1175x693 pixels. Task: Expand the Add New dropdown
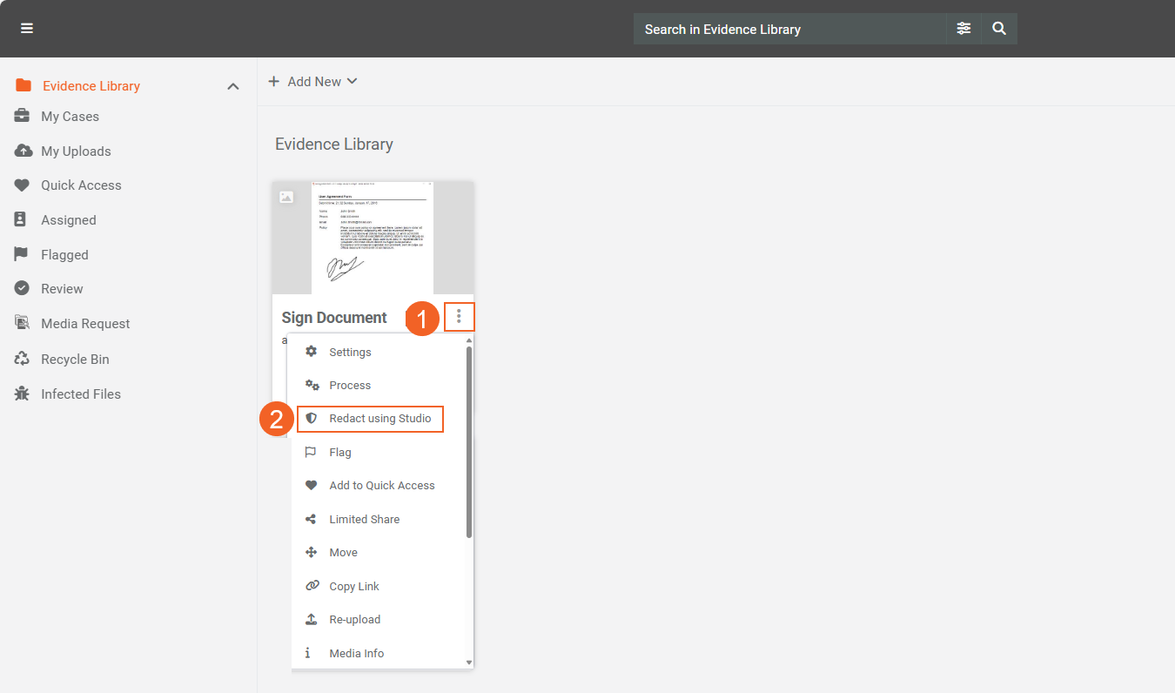tap(312, 82)
